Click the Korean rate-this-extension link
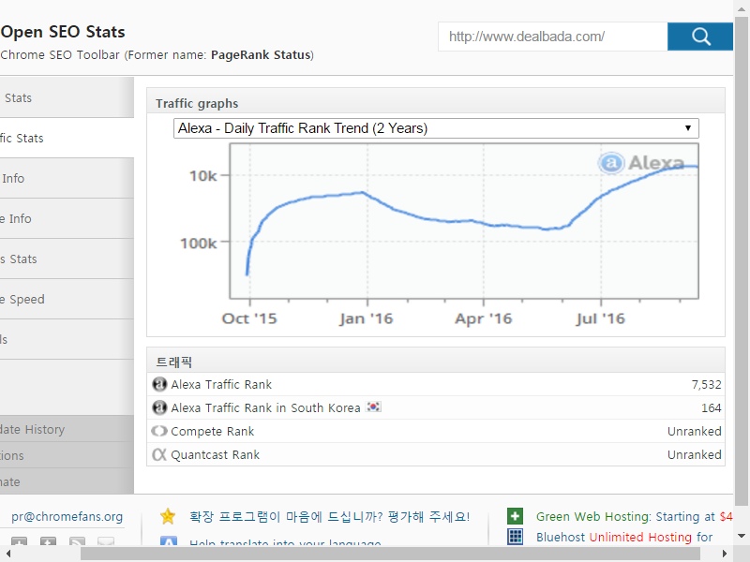Viewport: 750px width, 562px height. (x=329, y=516)
